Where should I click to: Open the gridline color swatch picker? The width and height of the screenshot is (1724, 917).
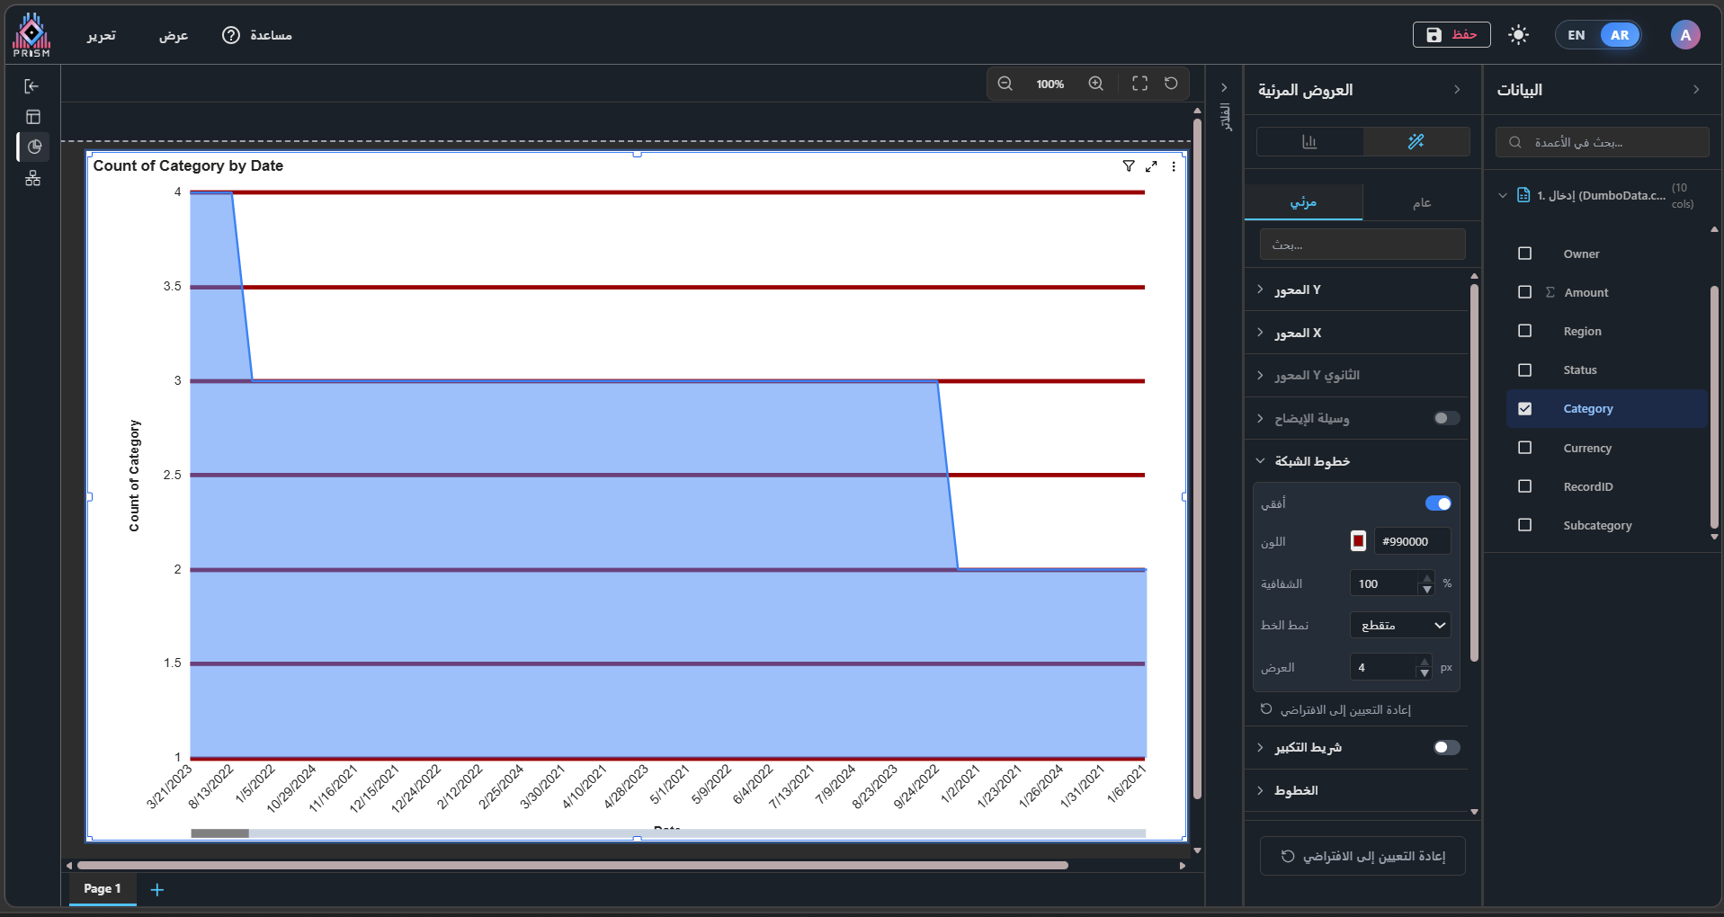[1358, 541]
